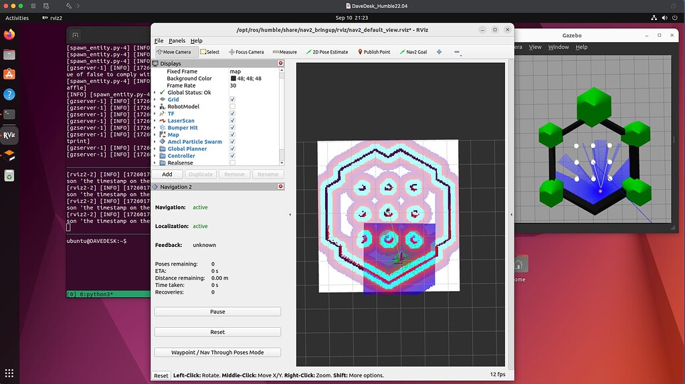Open the Help menu in Gazebo
This screenshot has width=685, height=384.
581,47
